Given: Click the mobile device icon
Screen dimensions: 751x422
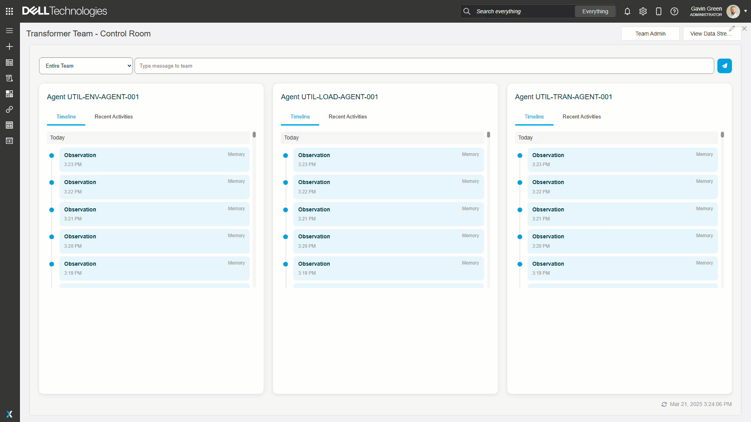Looking at the screenshot, I should click(x=659, y=11).
